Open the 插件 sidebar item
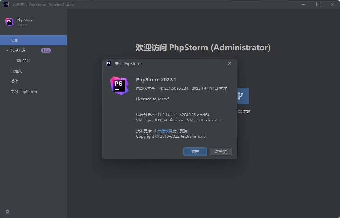Viewport: 340px width, 218px height. [x=14, y=81]
